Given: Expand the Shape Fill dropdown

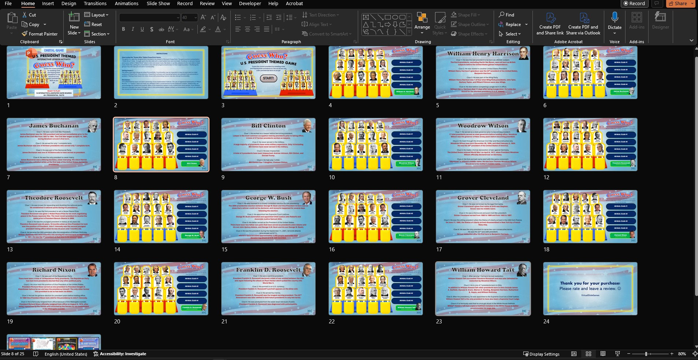Looking at the screenshot, I should (470, 15).
